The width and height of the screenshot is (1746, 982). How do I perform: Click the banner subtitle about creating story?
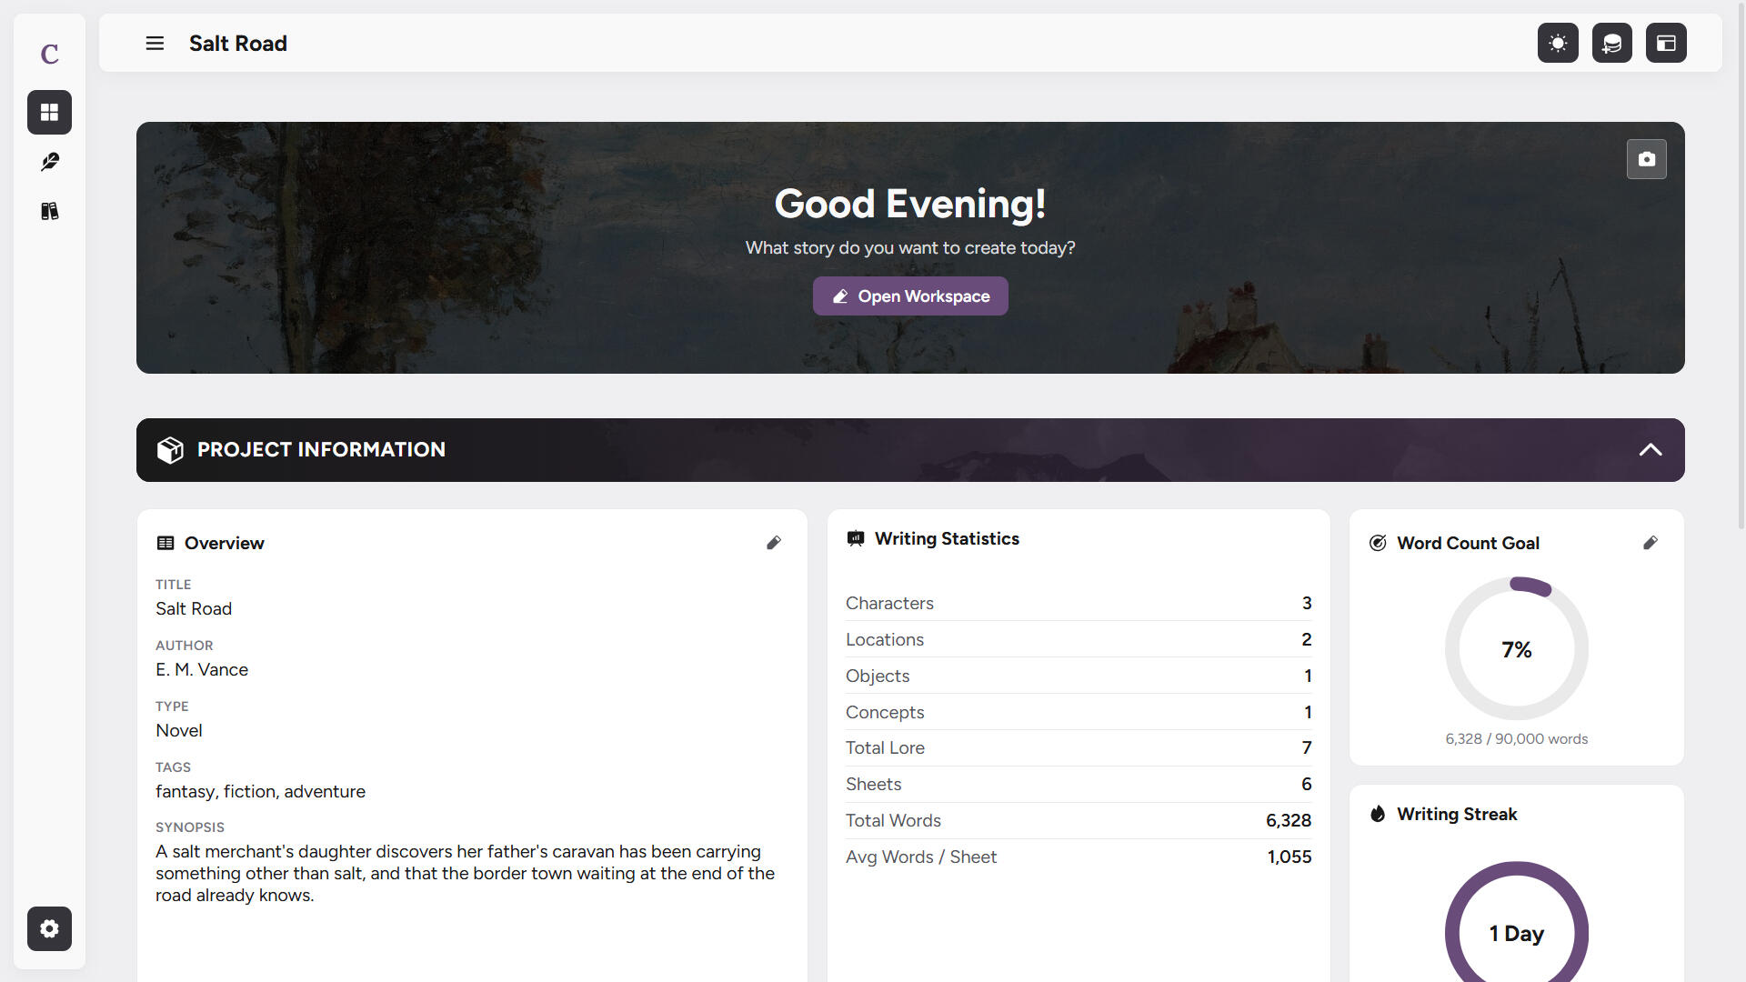coord(910,248)
